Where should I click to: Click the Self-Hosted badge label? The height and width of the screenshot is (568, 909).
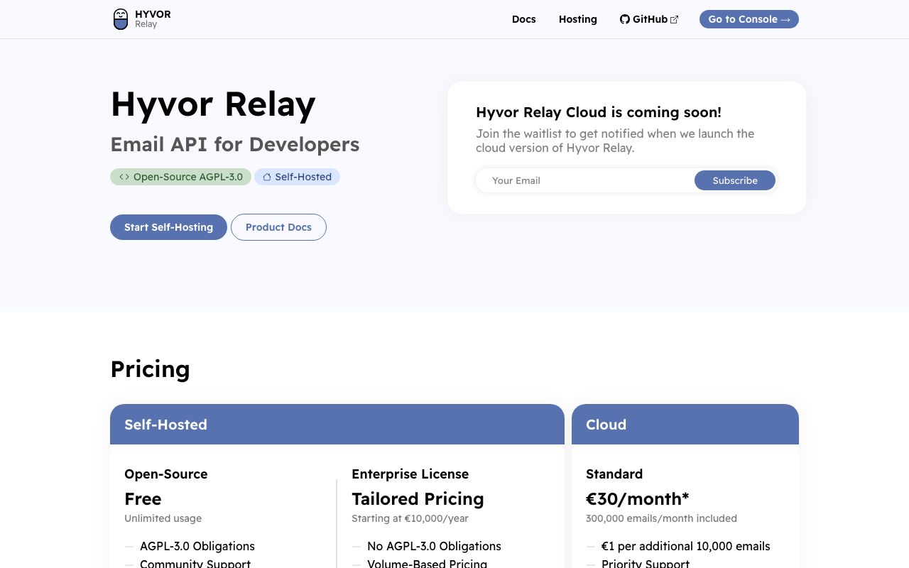(303, 177)
